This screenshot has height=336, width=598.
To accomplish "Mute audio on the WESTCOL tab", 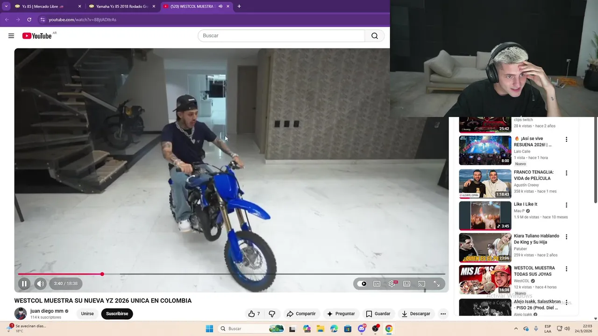I will 220,7.
